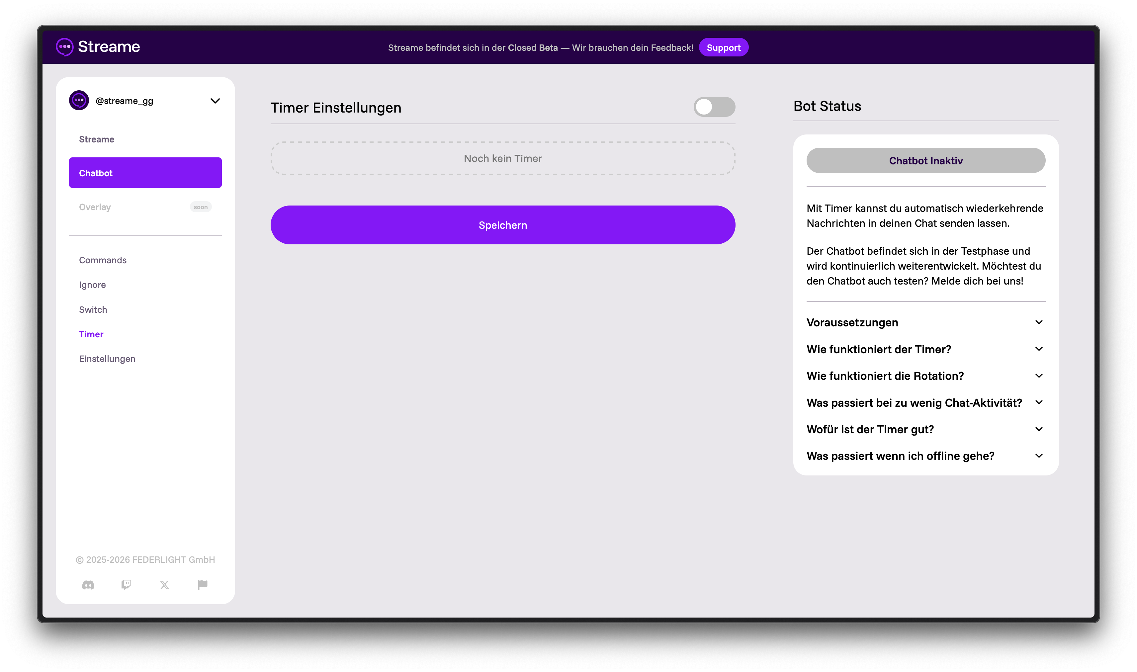1137x672 pixels.
Task: Click the flag icon in the sidebar footer
Action: tap(203, 585)
